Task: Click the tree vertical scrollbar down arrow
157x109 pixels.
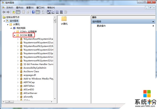Action: (x=55, y=99)
